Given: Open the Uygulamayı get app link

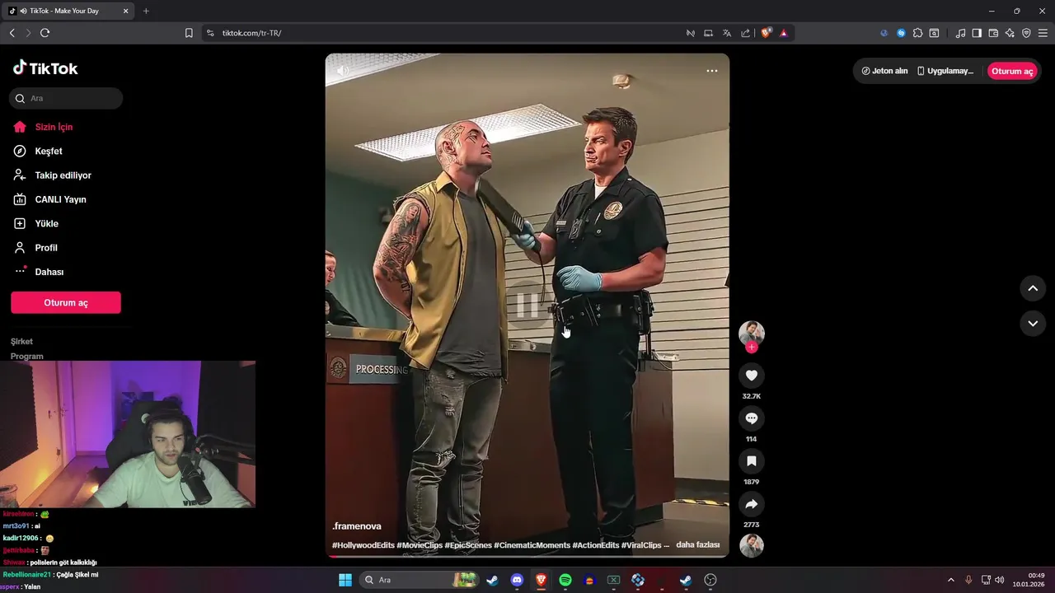Looking at the screenshot, I should pos(945,71).
